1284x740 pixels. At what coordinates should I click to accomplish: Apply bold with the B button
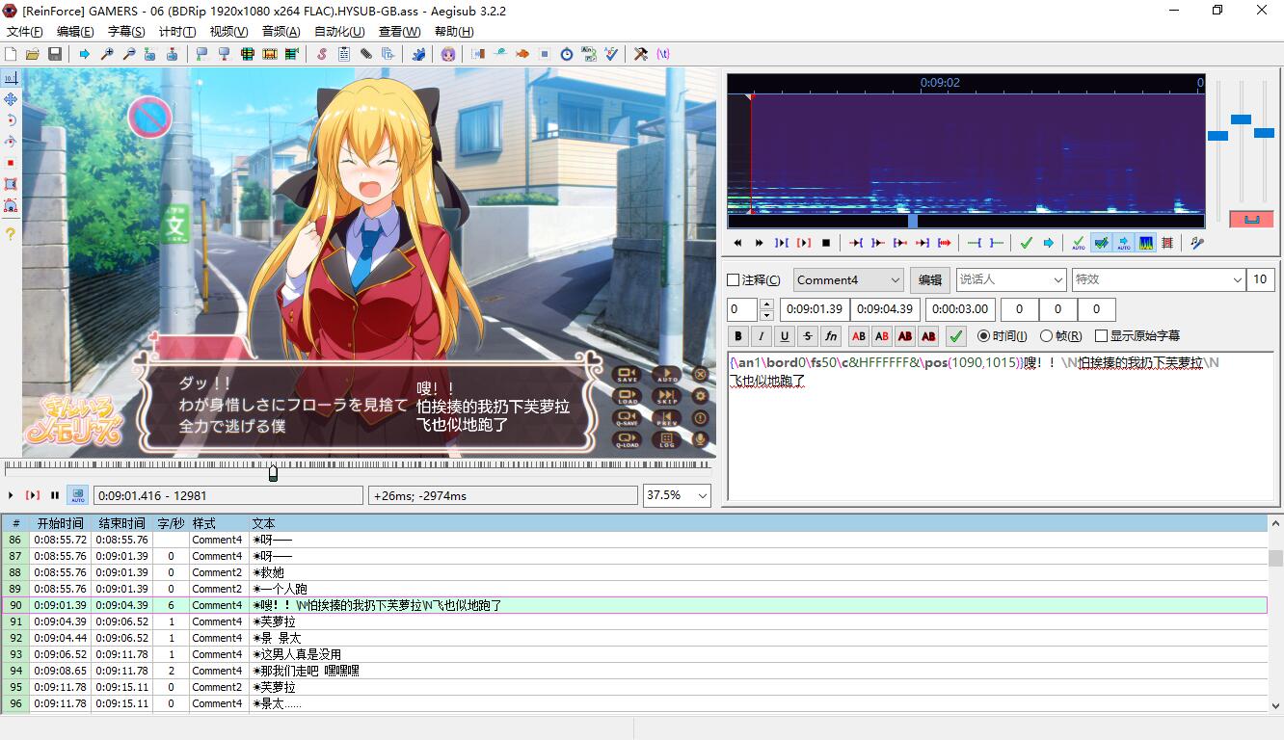(738, 336)
